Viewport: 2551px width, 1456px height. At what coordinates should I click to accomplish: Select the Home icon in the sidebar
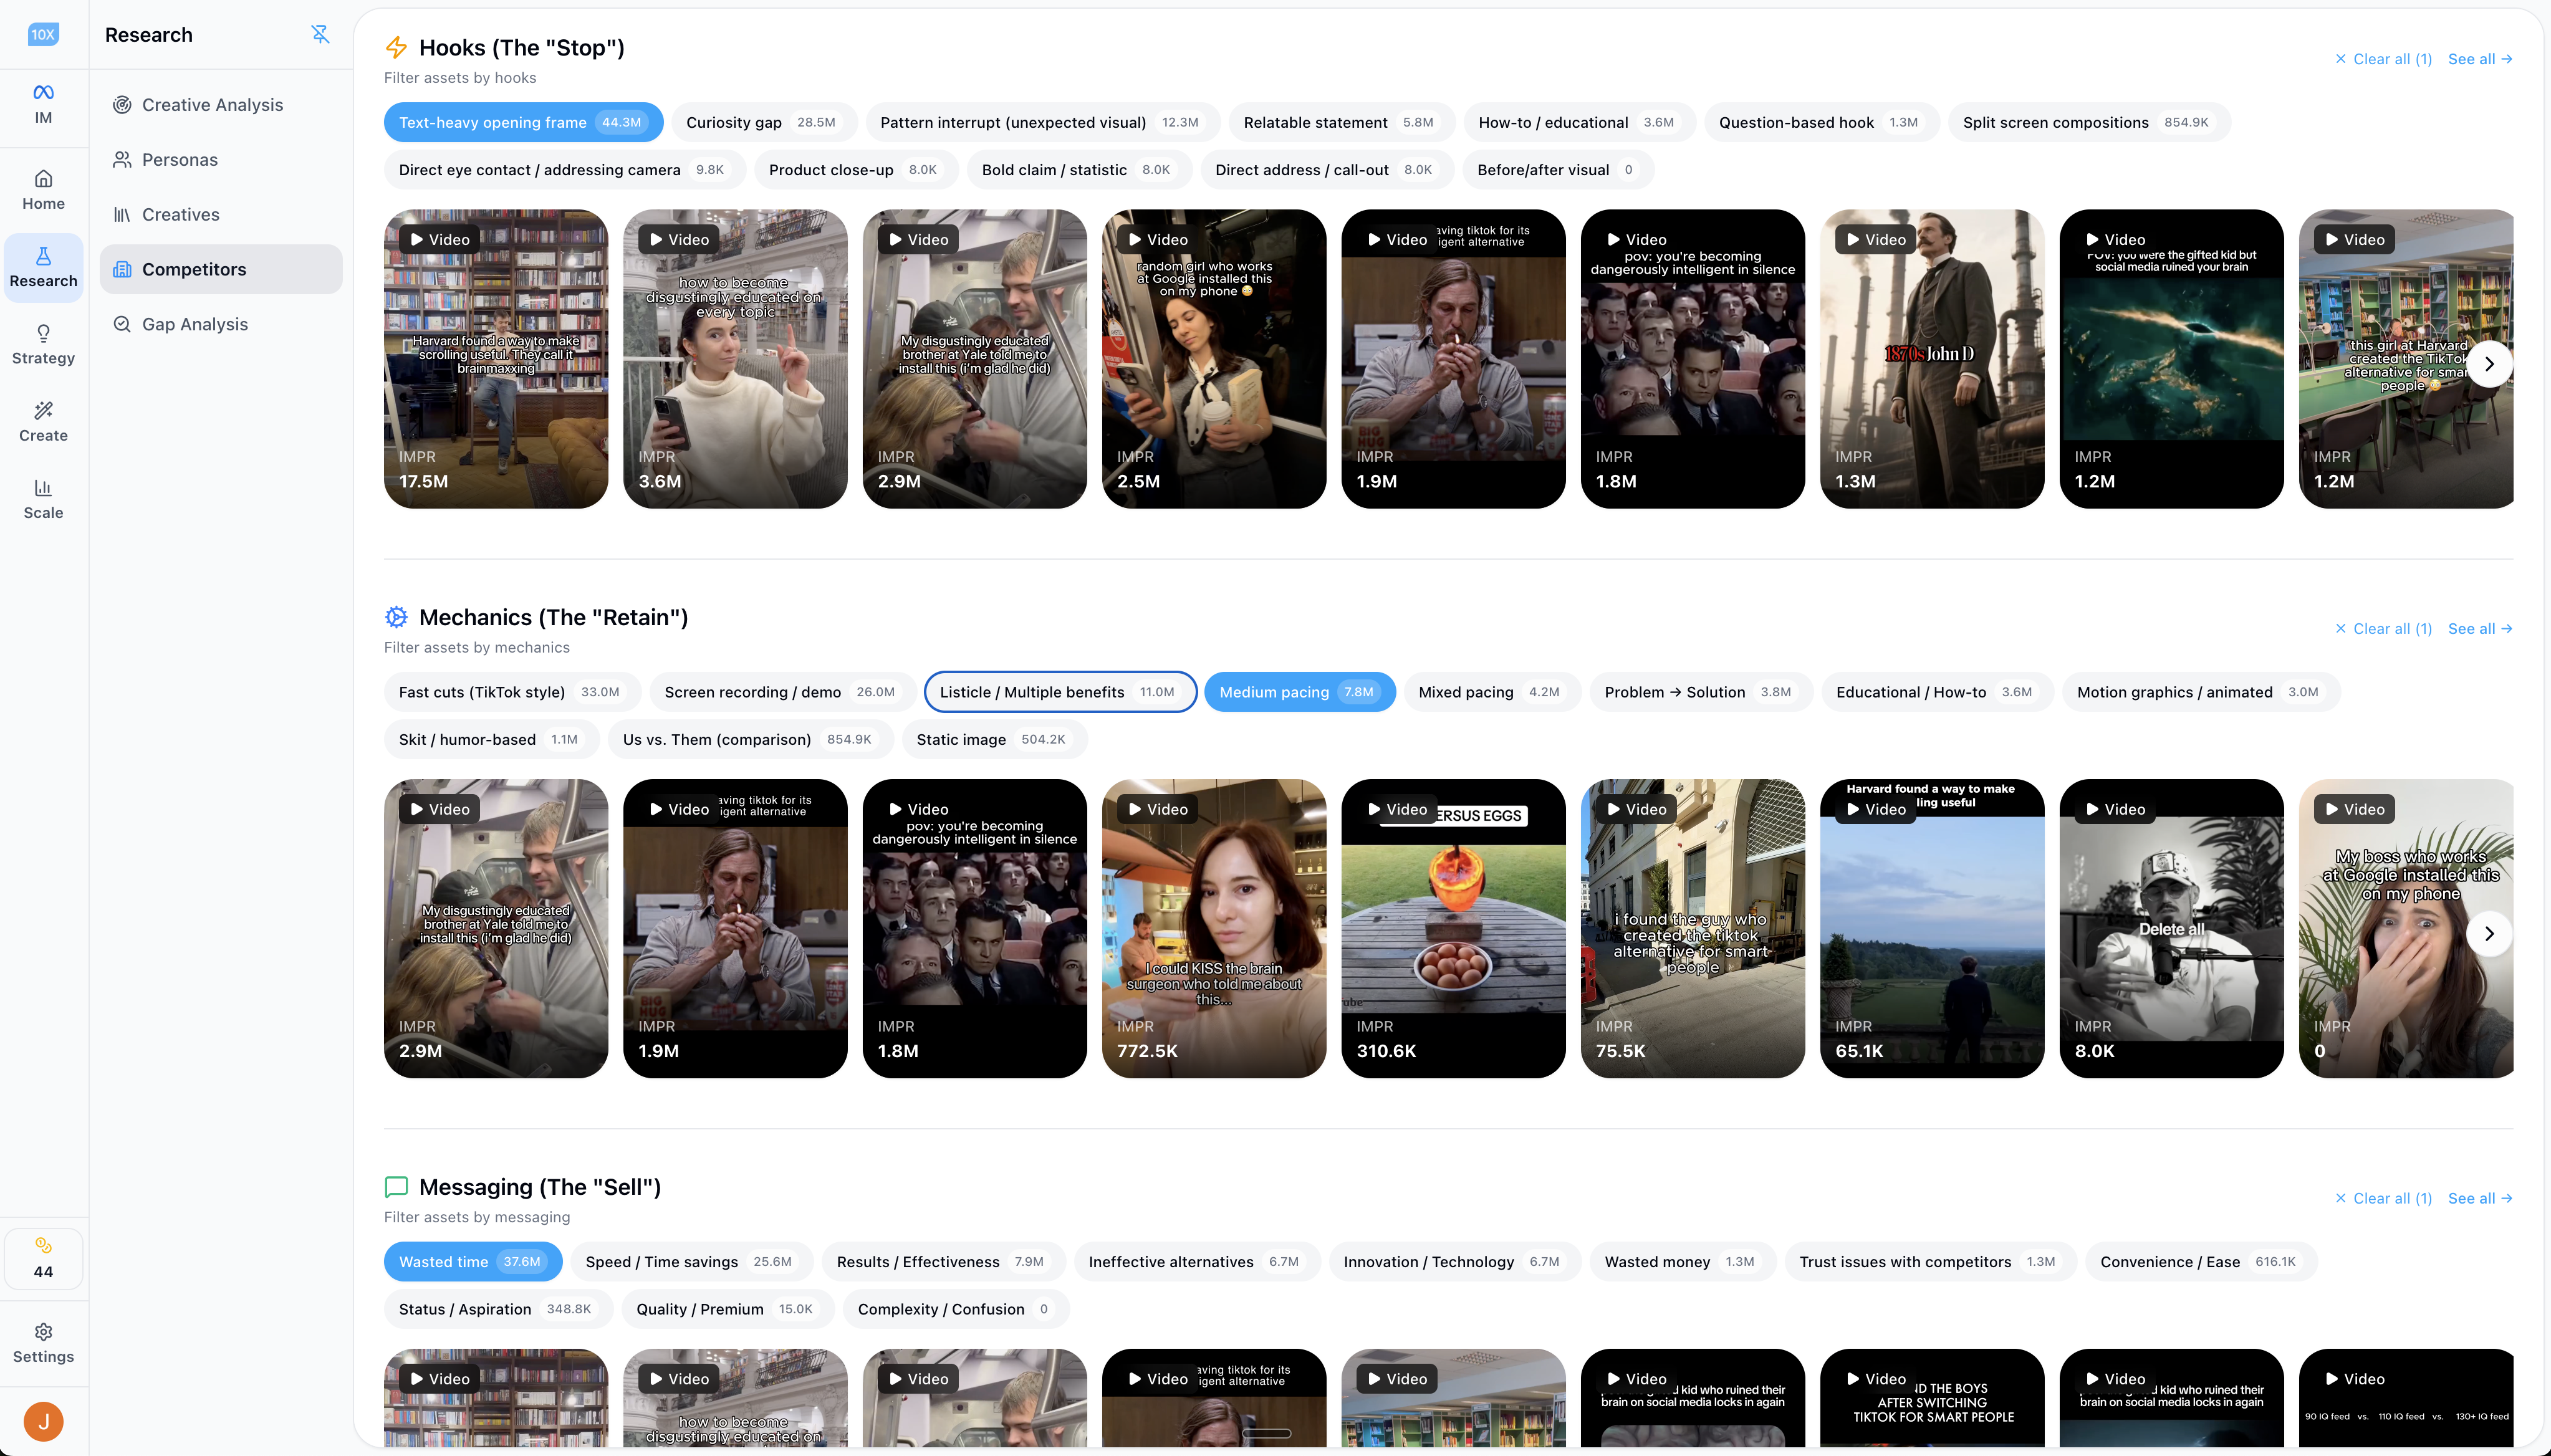pos(43,190)
